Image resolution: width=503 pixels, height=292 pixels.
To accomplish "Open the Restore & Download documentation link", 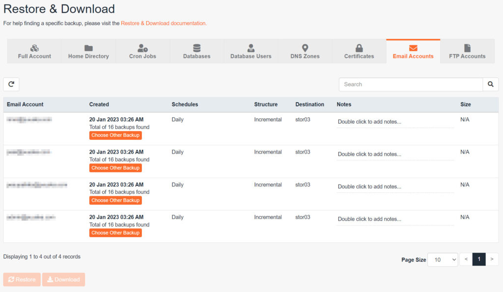I will (x=164, y=23).
